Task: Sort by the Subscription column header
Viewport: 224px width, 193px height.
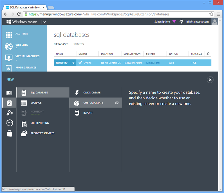Action: click(132, 54)
